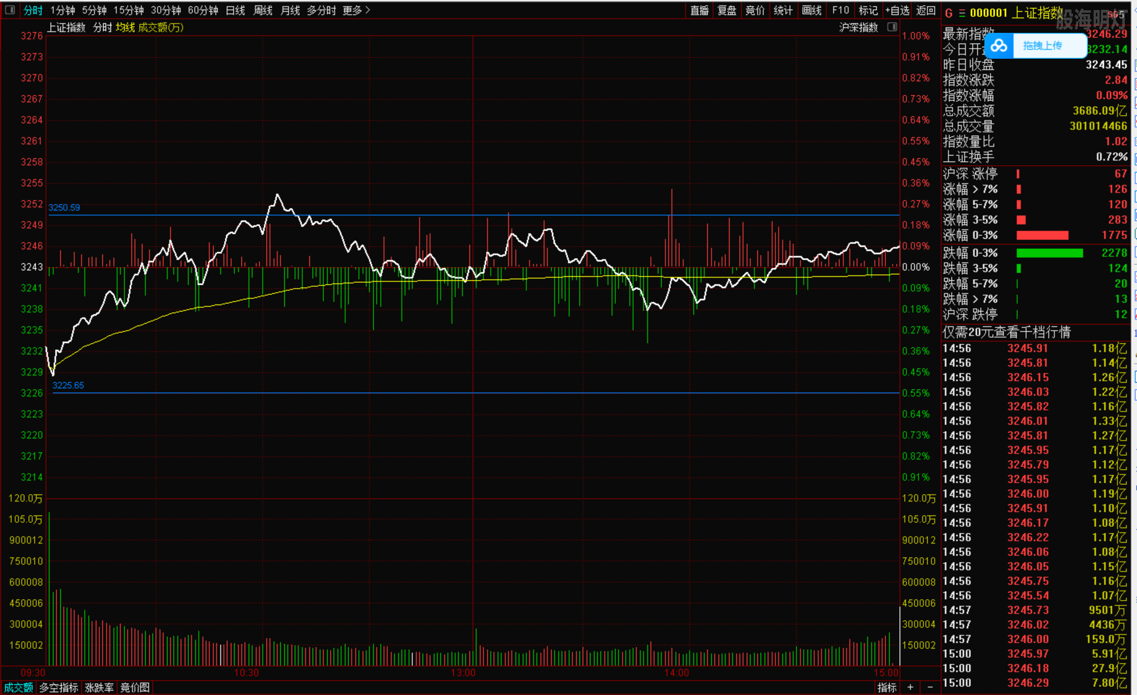Open the 仅需20元查看千档行情 promotion link
Image resolution: width=1137 pixels, height=695 pixels.
click(x=1007, y=332)
